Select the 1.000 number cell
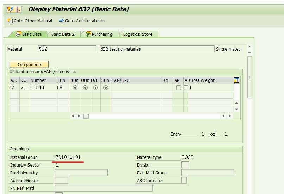Screen dimensions: 284x194 point(43,88)
